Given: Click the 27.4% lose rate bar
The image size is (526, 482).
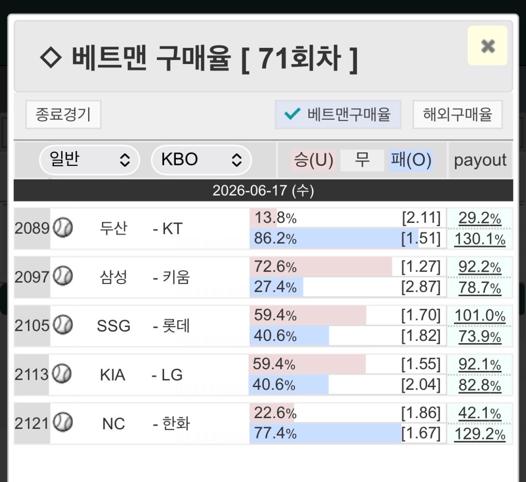Looking at the screenshot, I should click(x=277, y=287).
